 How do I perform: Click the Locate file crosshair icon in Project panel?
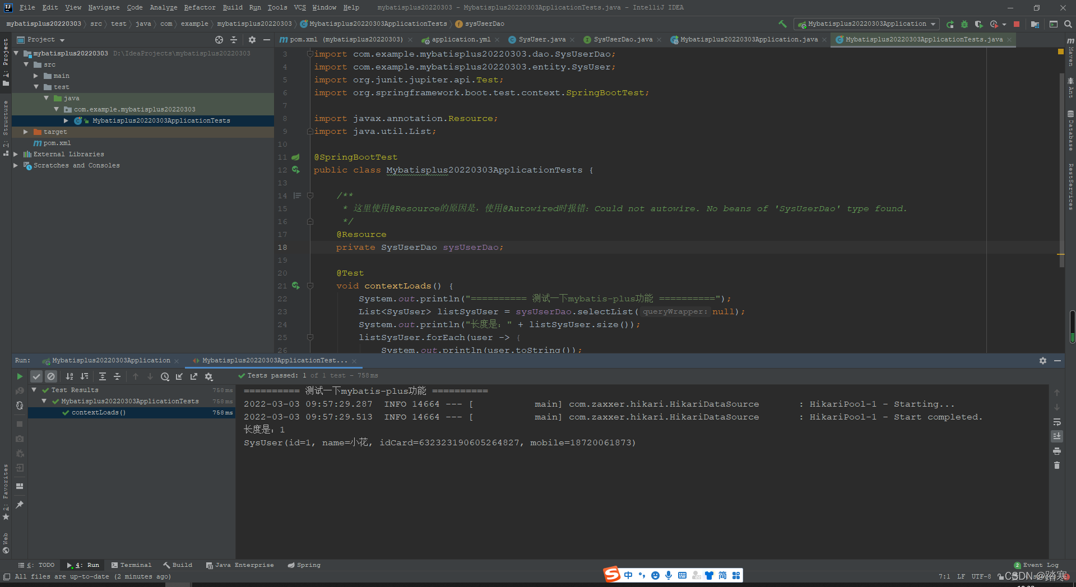pos(219,40)
